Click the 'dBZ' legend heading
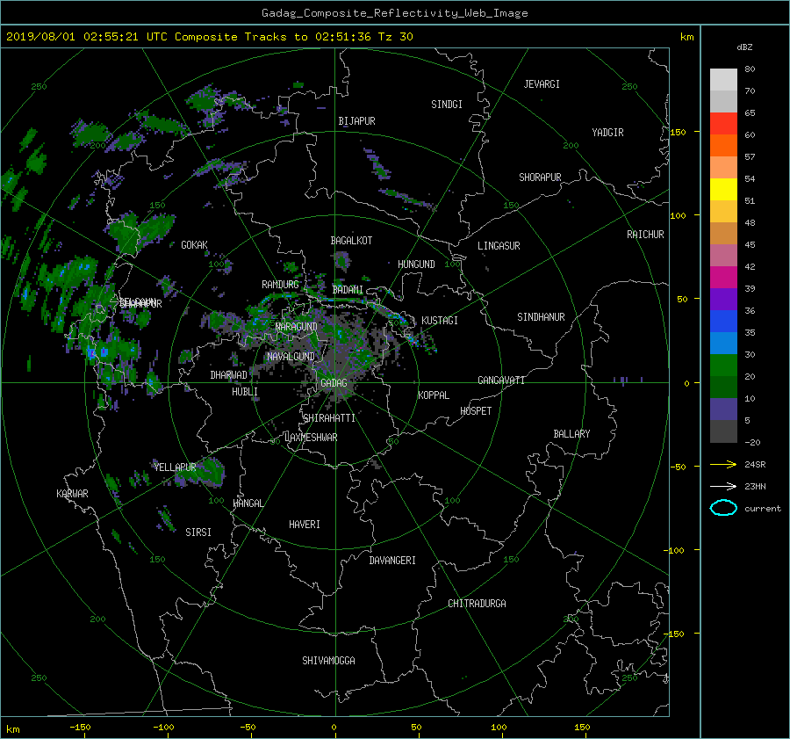The width and height of the screenshot is (790, 739). click(x=744, y=47)
